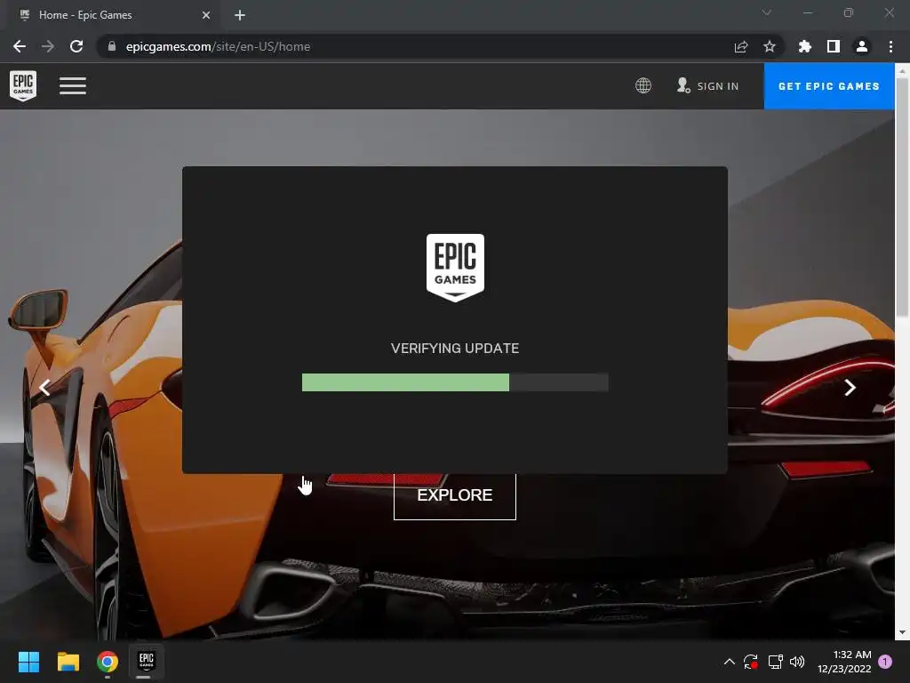Click the browser back arrow
This screenshot has height=683, width=910.
(x=20, y=46)
